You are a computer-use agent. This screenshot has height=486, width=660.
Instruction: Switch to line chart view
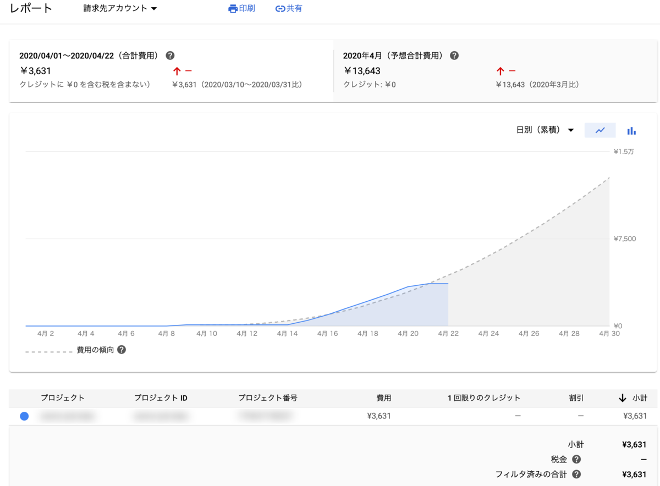pyautogui.click(x=600, y=130)
